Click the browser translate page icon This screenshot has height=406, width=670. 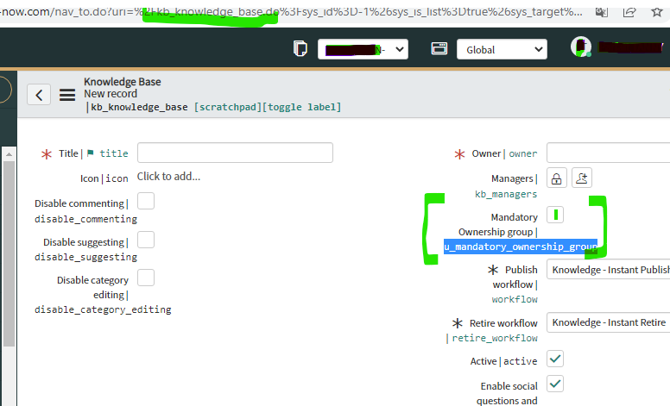pyautogui.click(x=602, y=12)
